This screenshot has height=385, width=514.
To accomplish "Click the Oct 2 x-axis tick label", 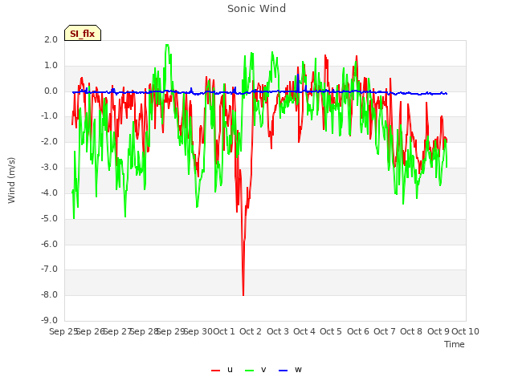I will click(x=251, y=331).
